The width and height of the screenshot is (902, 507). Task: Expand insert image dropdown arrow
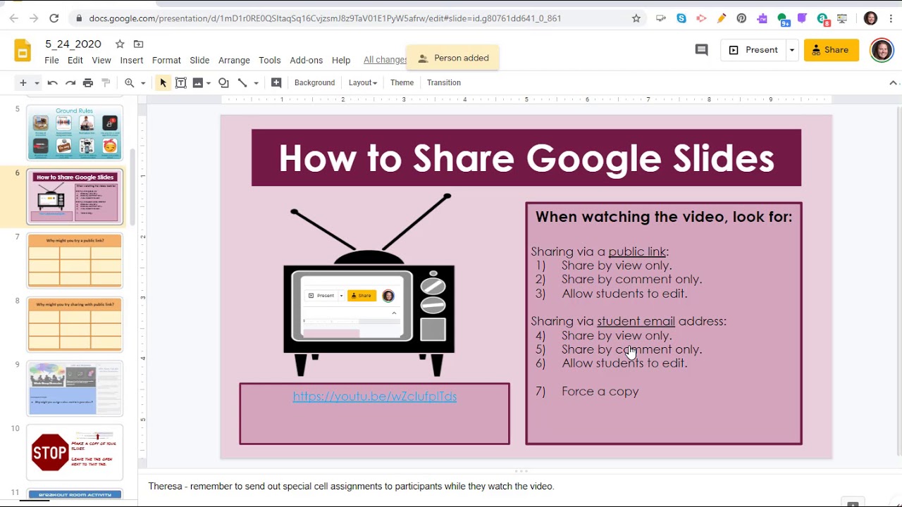(x=209, y=83)
